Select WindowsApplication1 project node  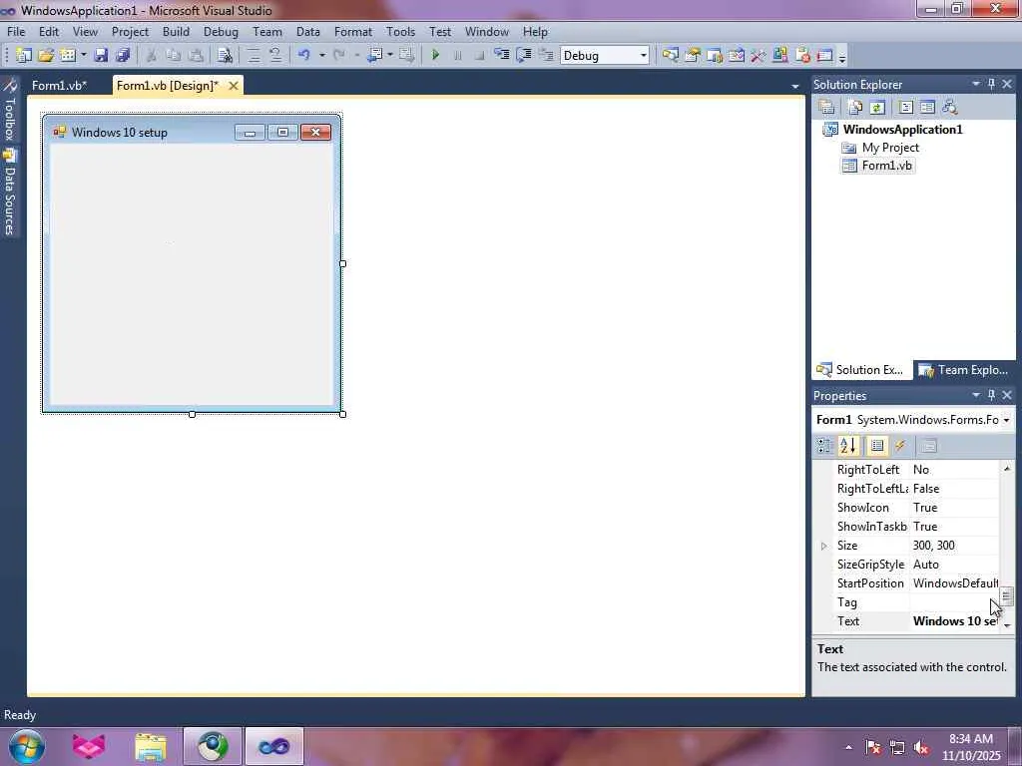tap(902, 129)
